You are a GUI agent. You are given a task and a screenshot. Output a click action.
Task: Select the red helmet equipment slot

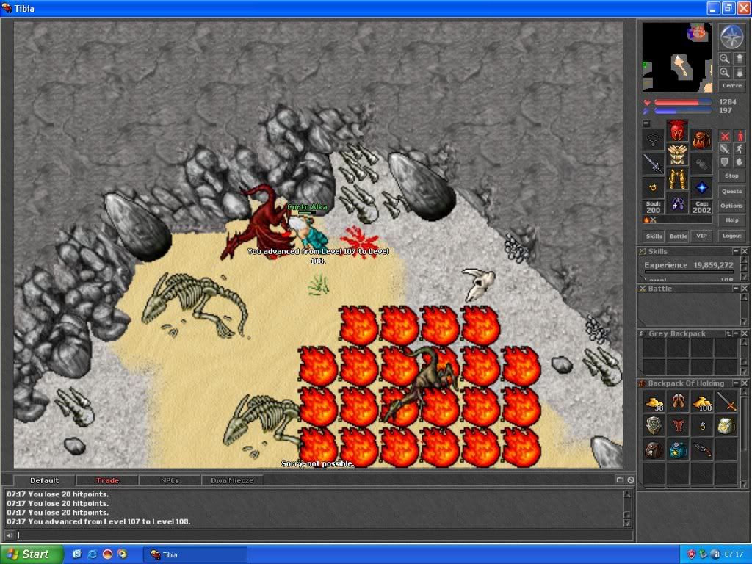[677, 130]
